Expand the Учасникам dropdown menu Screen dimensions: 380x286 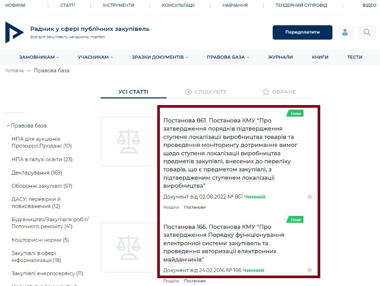(97, 57)
